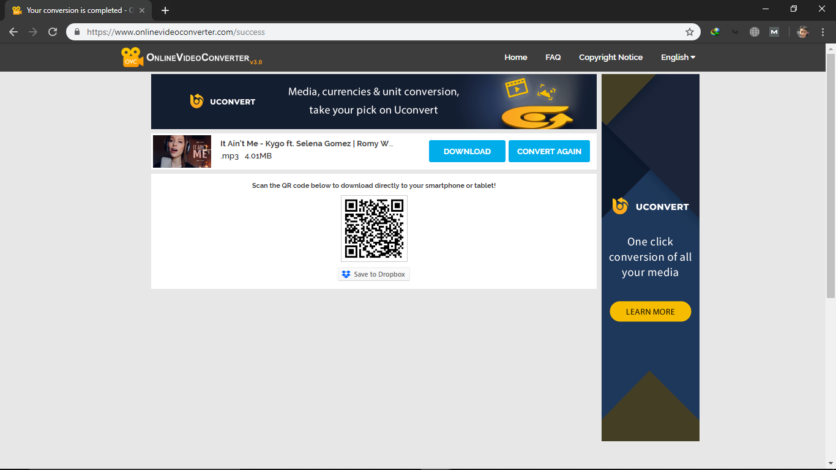Open the M extension icon
836x470 pixels.
[774, 32]
